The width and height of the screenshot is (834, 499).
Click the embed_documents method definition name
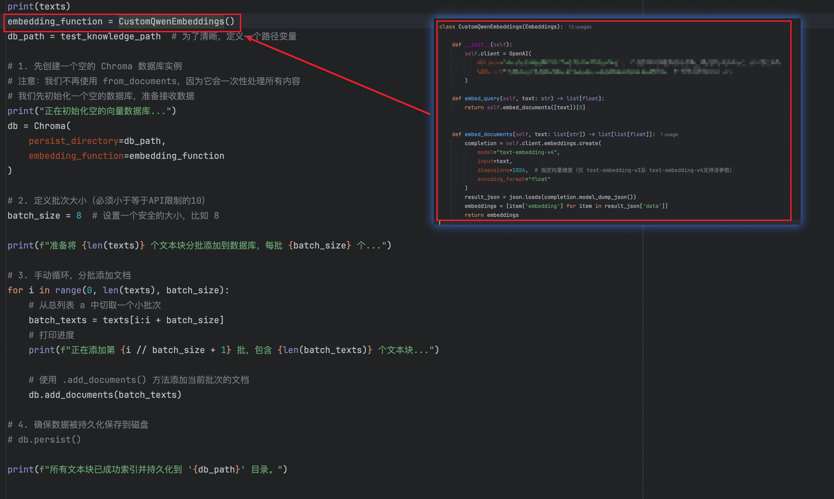[488, 134]
